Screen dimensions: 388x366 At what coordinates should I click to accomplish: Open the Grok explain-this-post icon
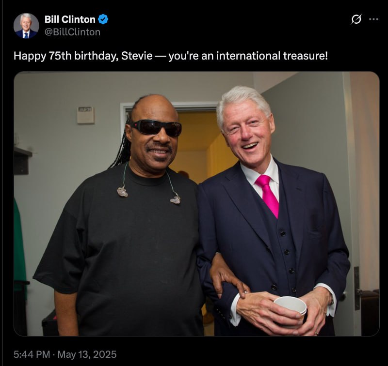[356, 19]
